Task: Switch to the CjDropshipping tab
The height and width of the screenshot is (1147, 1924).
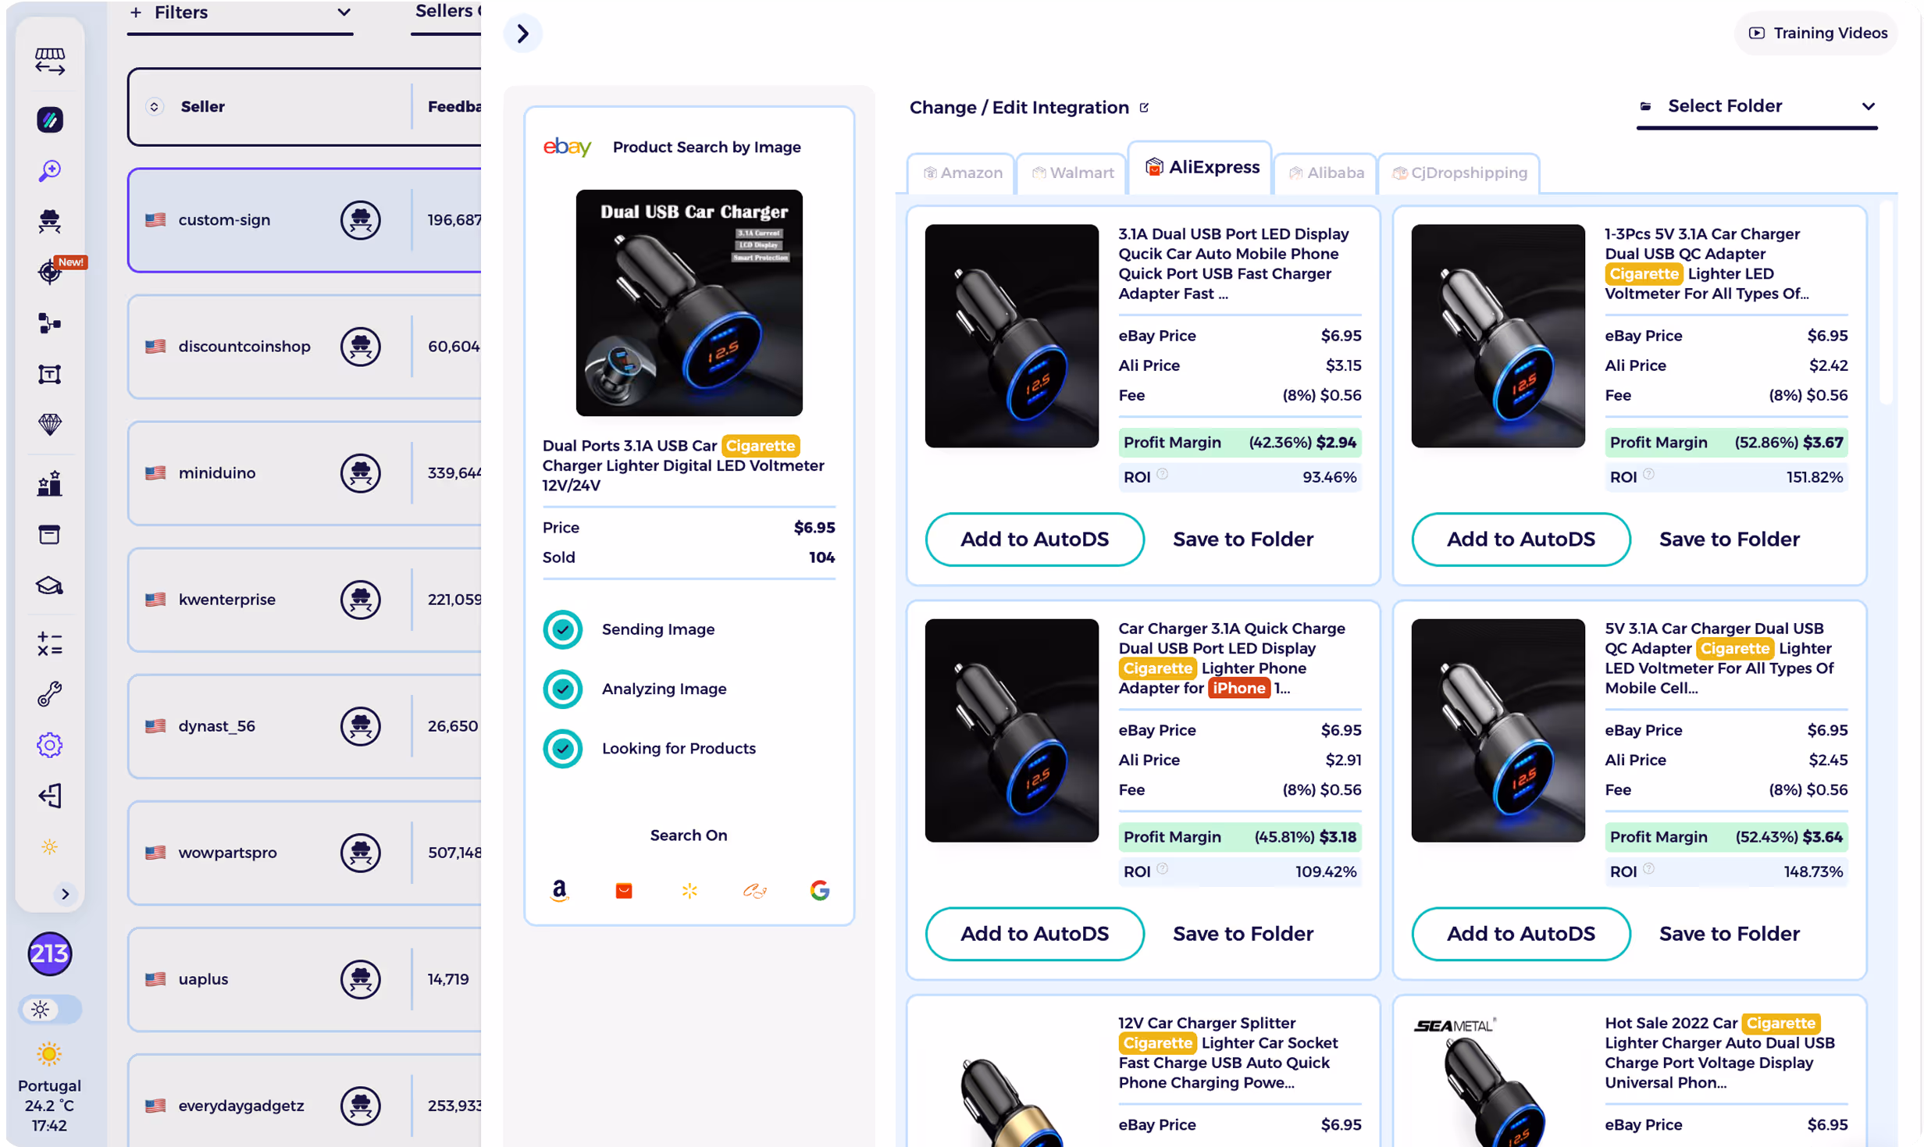Action: 1459,173
